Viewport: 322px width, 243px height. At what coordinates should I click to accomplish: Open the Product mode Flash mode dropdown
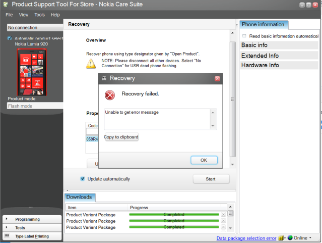tap(35, 106)
